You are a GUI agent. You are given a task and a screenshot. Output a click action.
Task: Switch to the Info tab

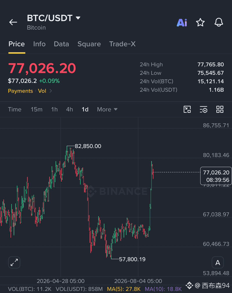tap(40, 44)
